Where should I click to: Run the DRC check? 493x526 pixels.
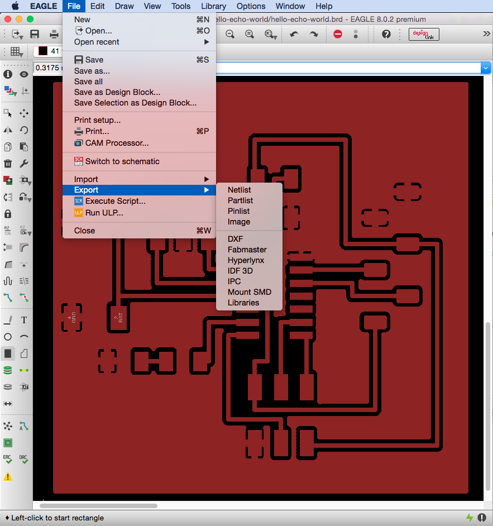coord(24,459)
